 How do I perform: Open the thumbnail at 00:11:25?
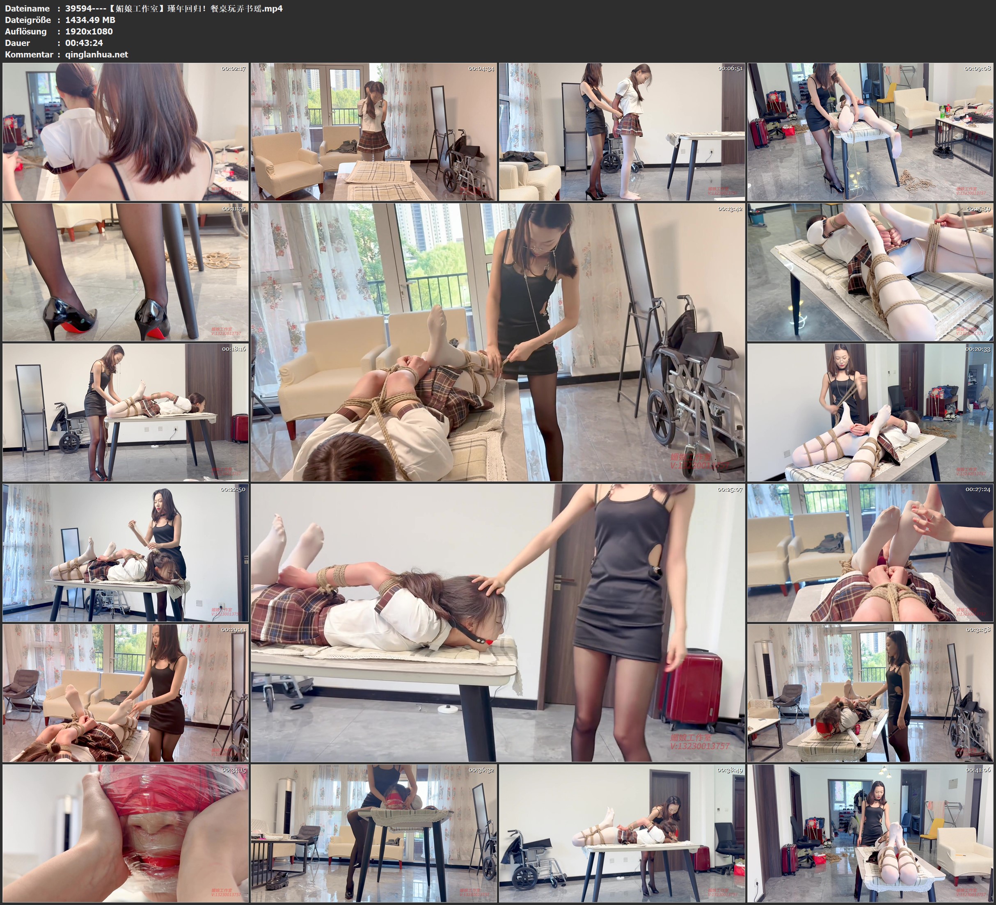coord(126,272)
